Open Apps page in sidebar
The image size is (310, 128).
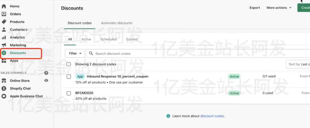pos(14,61)
